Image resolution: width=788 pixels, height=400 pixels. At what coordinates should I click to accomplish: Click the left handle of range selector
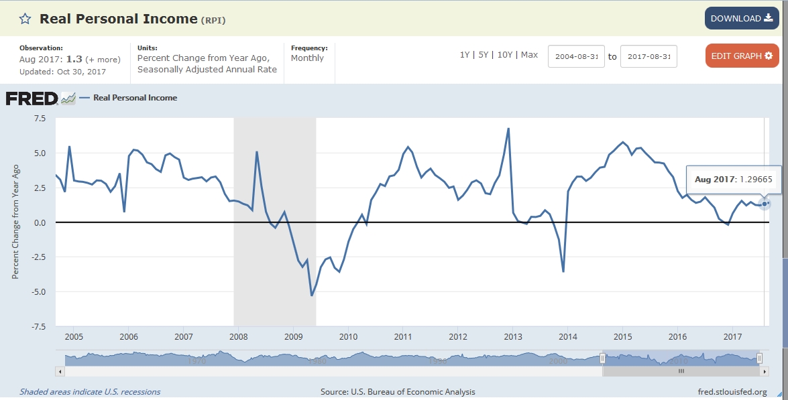602,358
